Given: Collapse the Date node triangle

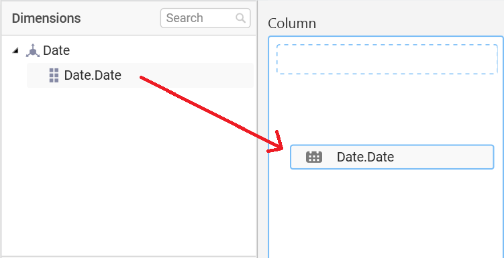Looking at the screenshot, I should [x=15, y=50].
